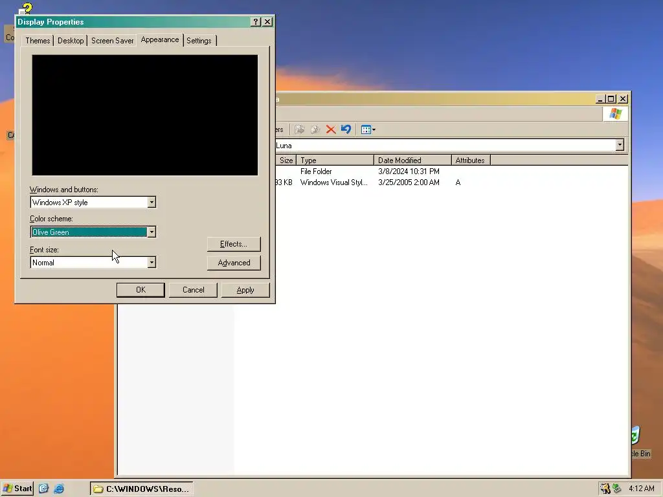The width and height of the screenshot is (663, 497).
Task: Sort by the Size column header
Action: (x=286, y=160)
